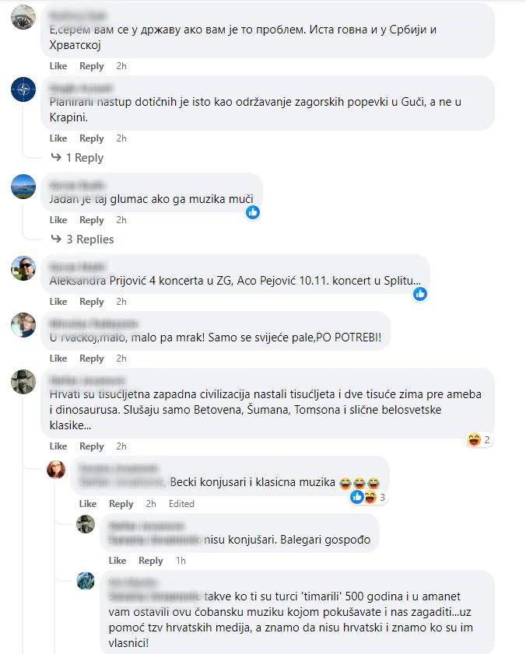526x654 pixels.
Task: Open the red-haired woman's avatar in the replies
Action: click(56, 470)
